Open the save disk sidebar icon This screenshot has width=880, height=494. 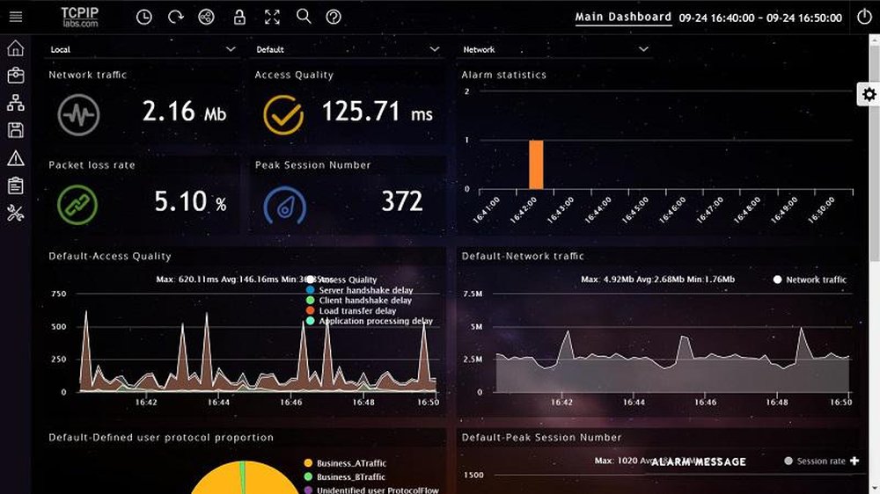(16, 130)
